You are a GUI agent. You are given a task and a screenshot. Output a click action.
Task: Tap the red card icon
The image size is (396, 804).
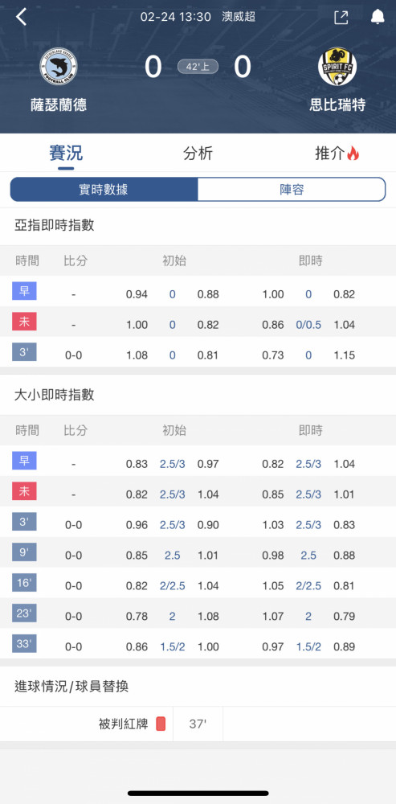pos(161,724)
